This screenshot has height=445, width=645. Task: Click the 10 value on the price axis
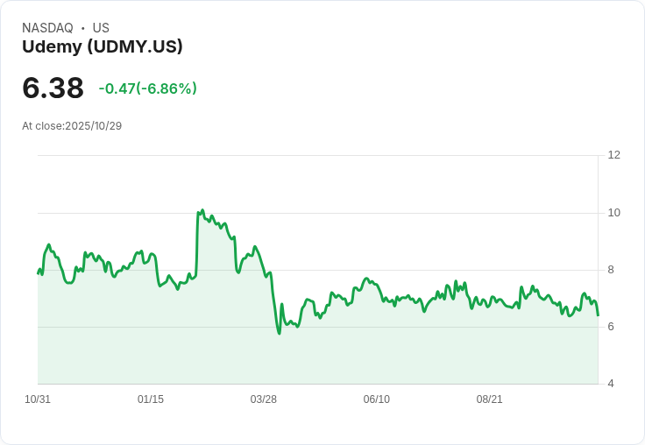(x=613, y=213)
